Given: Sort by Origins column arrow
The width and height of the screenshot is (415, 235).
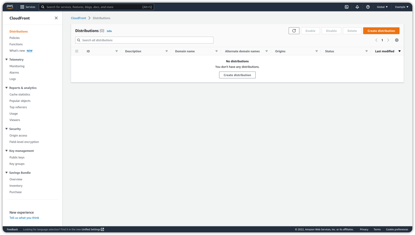Looking at the screenshot, I should [x=317, y=51].
